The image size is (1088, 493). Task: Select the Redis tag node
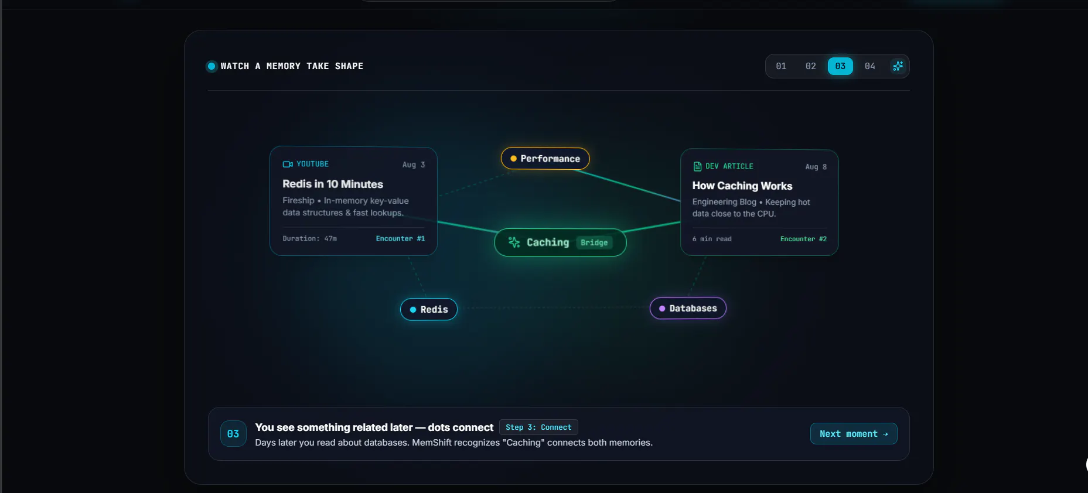[x=429, y=309]
